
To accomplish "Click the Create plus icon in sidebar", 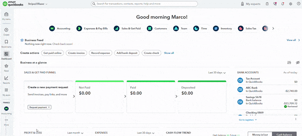I will click(x=6, y=30).
